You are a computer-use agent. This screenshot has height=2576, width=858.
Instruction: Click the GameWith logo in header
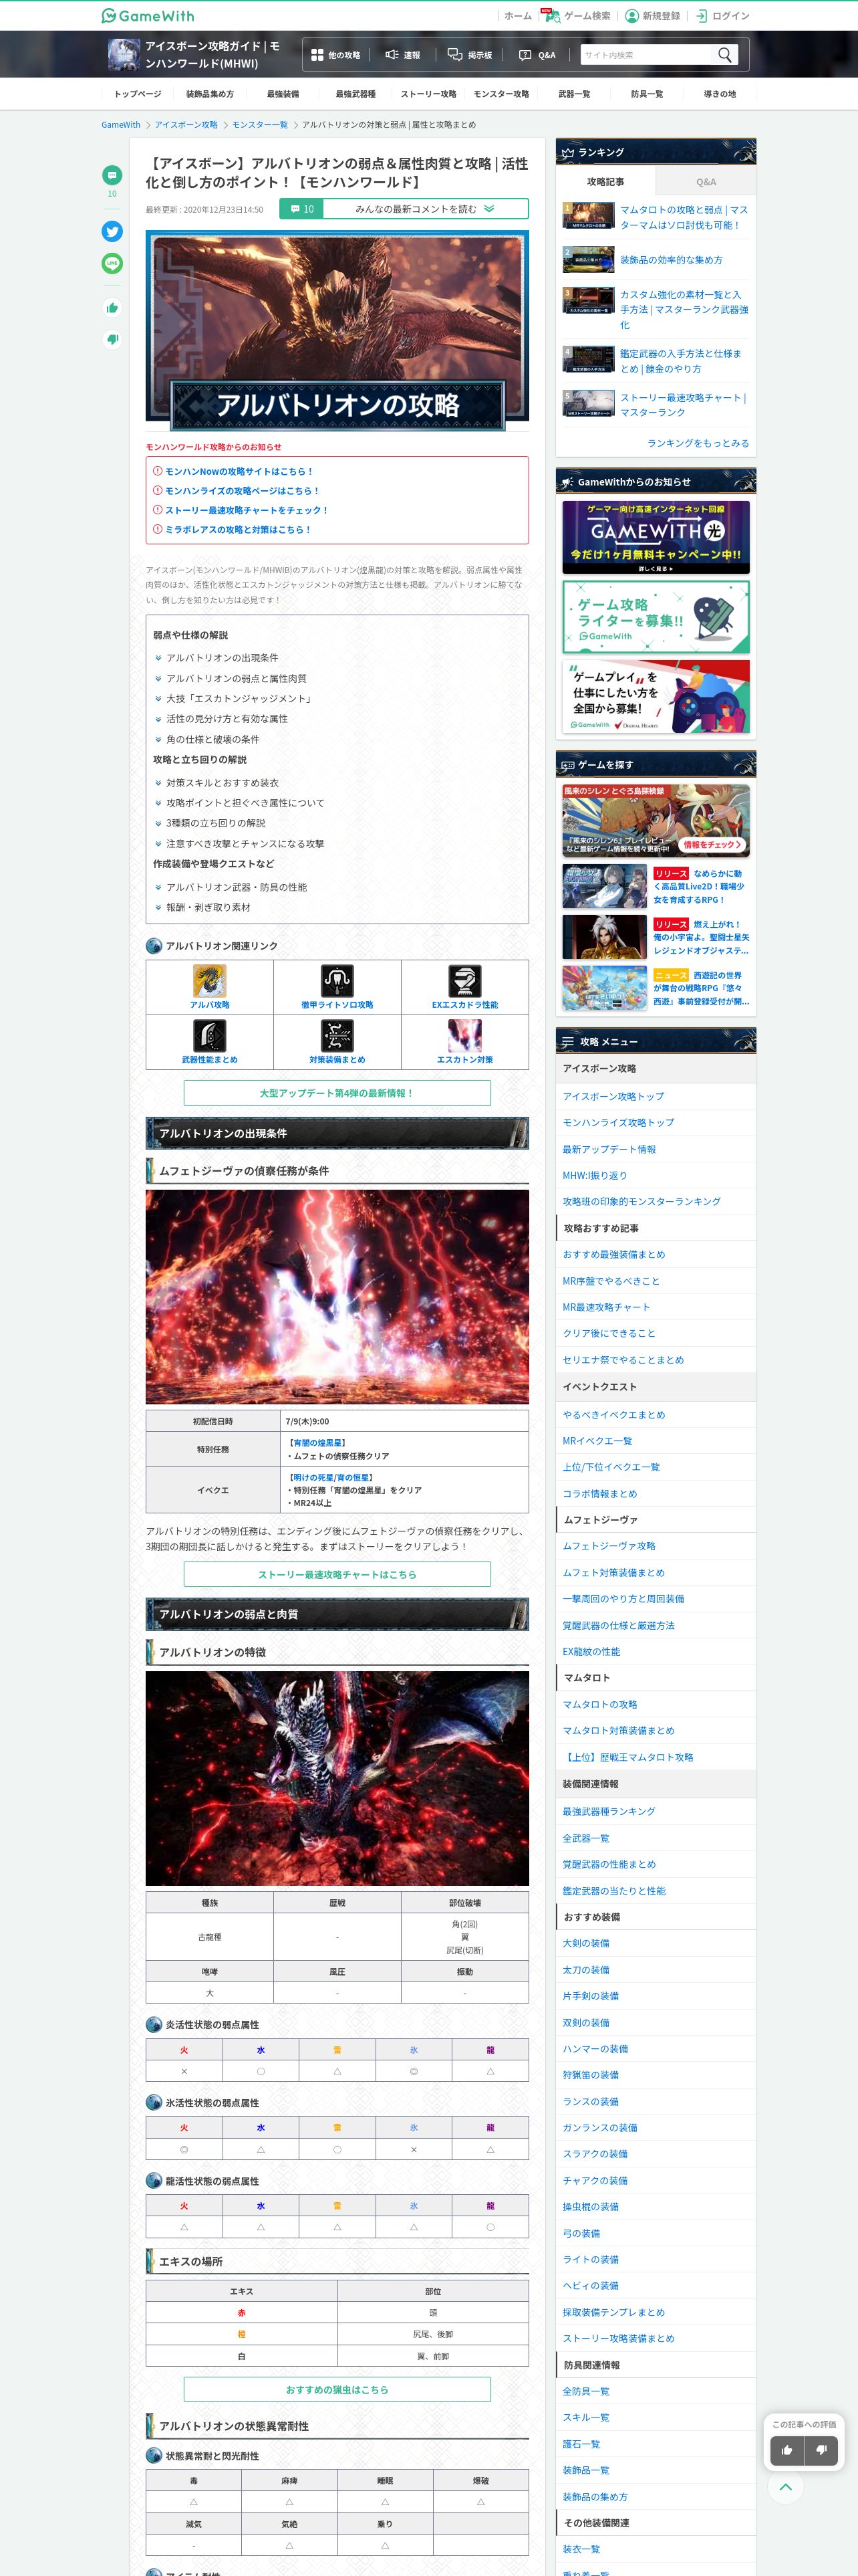pyautogui.click(x=148, y=16)
